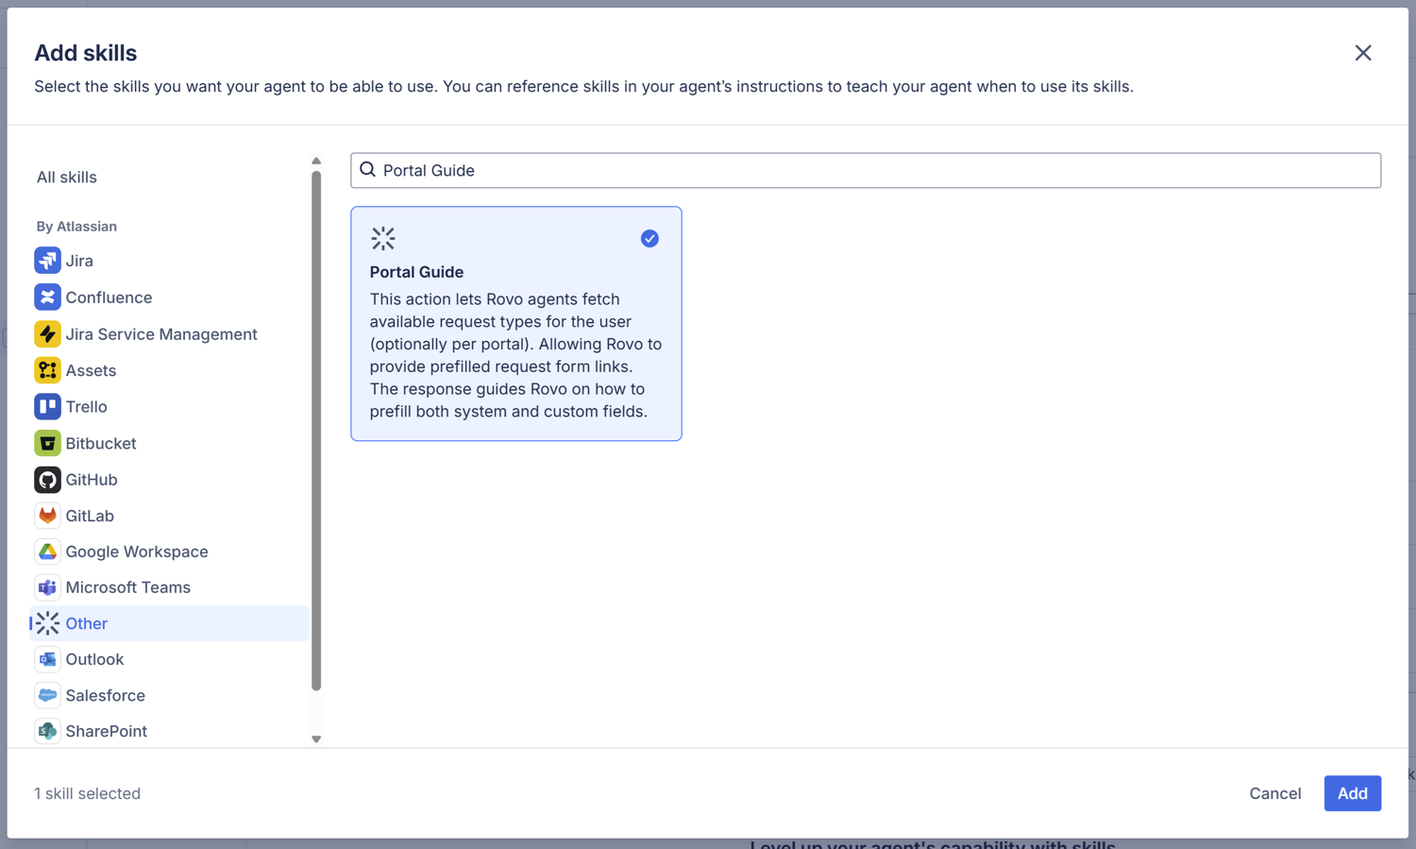
Task: Show All skills category
Action: click(67, 178)
